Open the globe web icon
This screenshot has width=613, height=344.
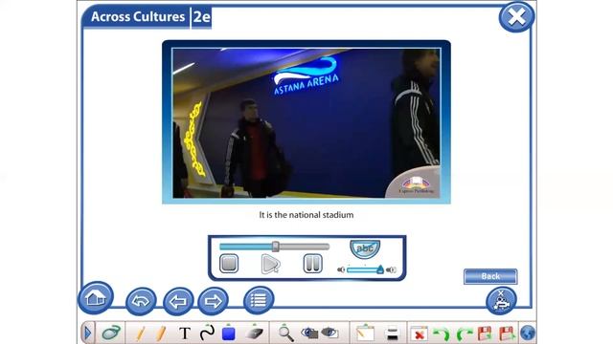[528, 333]
